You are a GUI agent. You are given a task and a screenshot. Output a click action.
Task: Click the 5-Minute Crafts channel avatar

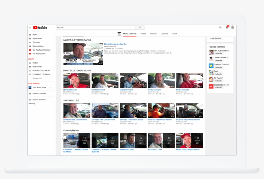click(211, 66)
